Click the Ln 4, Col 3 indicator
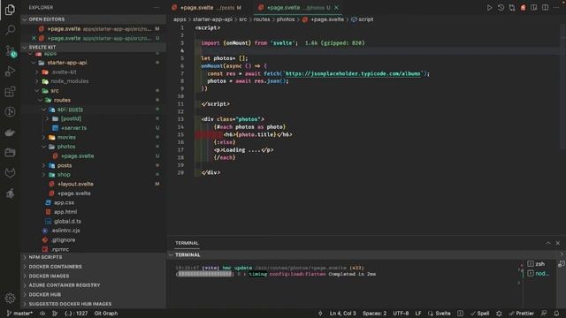The width and height of the screenshot is (566, 318). [x=342, y=314]
